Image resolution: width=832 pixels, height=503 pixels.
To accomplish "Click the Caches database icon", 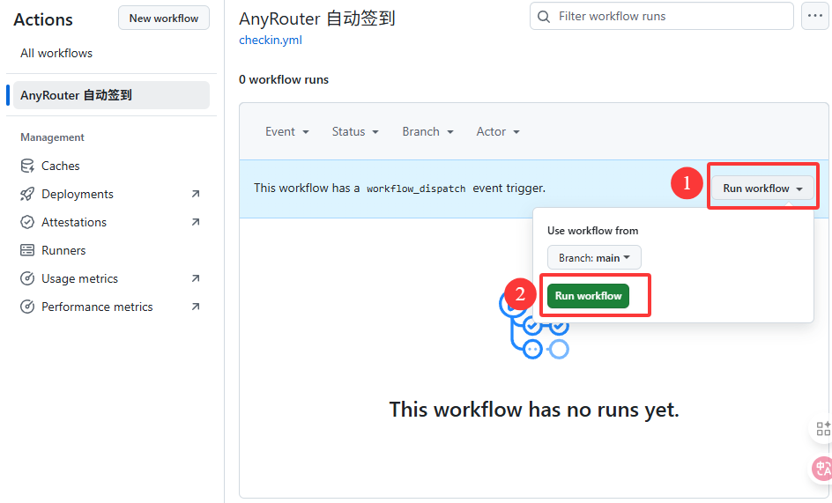I will [27, 166].
